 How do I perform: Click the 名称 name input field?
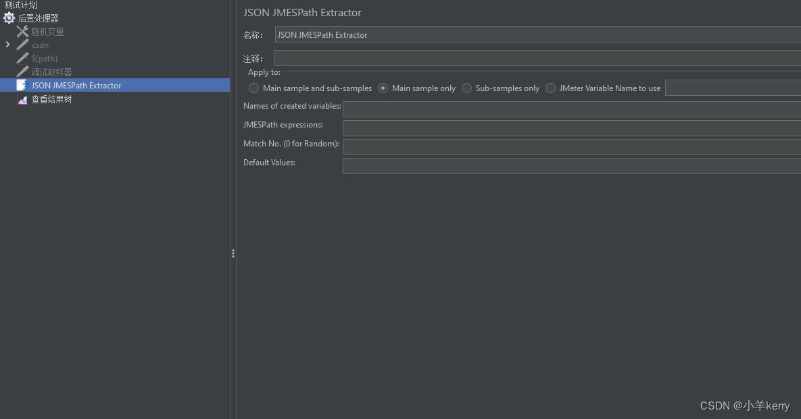[538, 34]
